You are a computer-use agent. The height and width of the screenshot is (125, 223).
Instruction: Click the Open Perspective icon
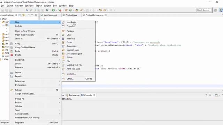point(215,10)
